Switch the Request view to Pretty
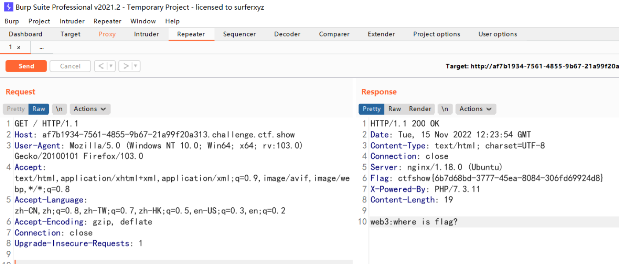The image size is (619, 264). (x=16, y=109)
